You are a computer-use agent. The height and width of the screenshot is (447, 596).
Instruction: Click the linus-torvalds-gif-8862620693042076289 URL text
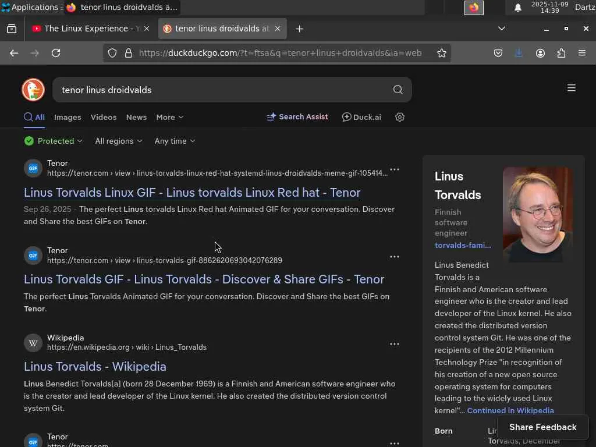(210, 260)
